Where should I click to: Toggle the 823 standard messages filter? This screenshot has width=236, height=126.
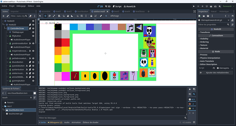[x=192, y=100]
